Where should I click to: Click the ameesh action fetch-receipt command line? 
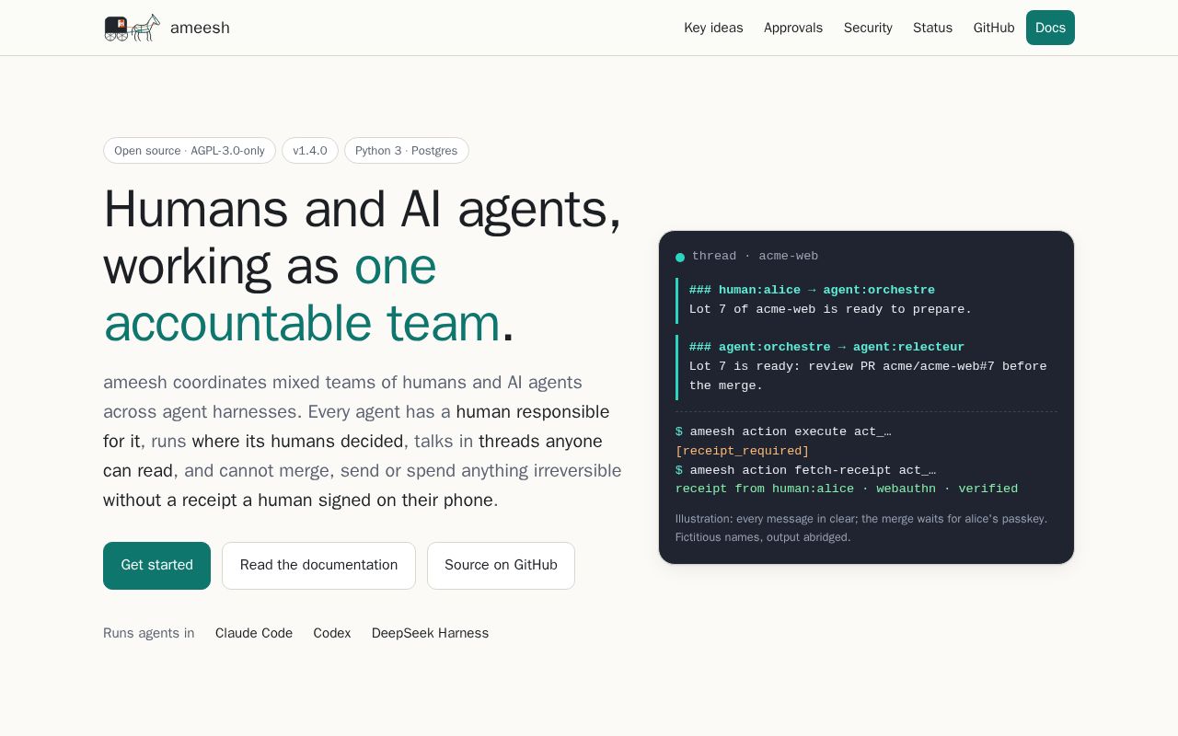(x=805, y=470)
